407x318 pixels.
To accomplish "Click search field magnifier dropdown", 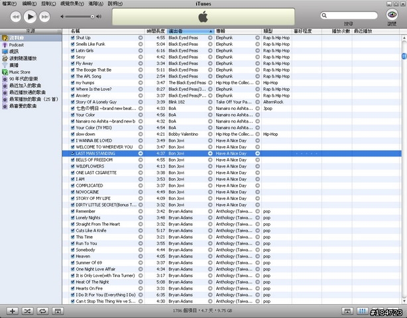I will point(324,15).
